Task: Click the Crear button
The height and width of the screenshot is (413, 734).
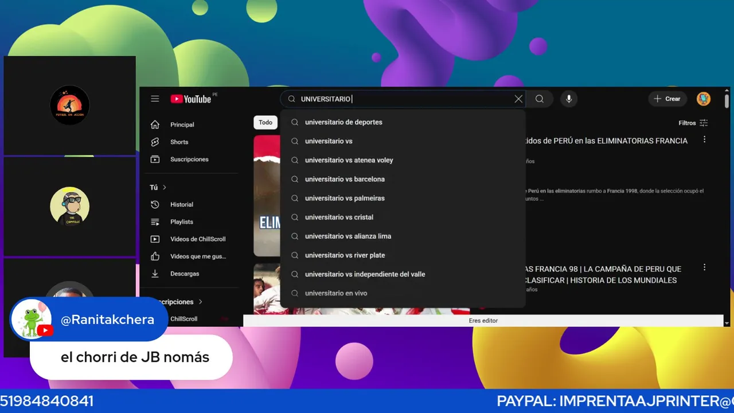Action: click(667, 99)
